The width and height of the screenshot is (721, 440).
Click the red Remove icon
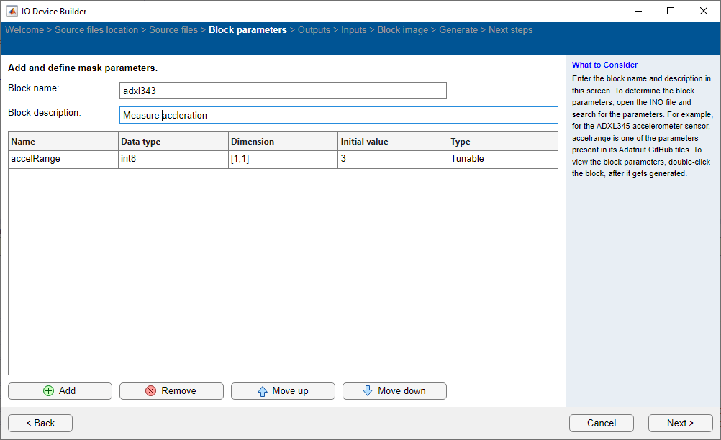click(x=151, y=391)
